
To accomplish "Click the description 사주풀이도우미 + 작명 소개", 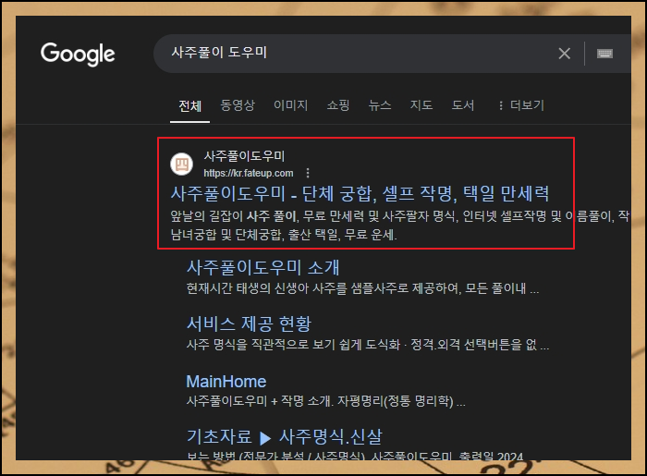I will tap(325, 401).
